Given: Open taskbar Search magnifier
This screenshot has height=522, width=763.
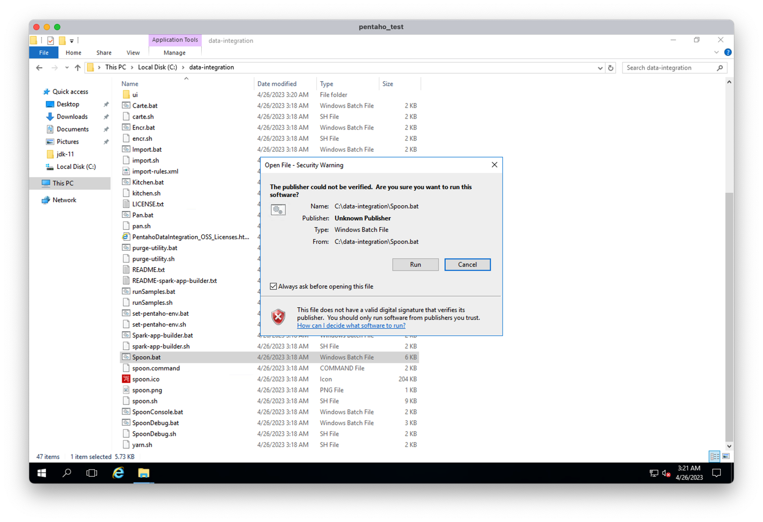Looking at the screenshot, I should coord(67,473).
